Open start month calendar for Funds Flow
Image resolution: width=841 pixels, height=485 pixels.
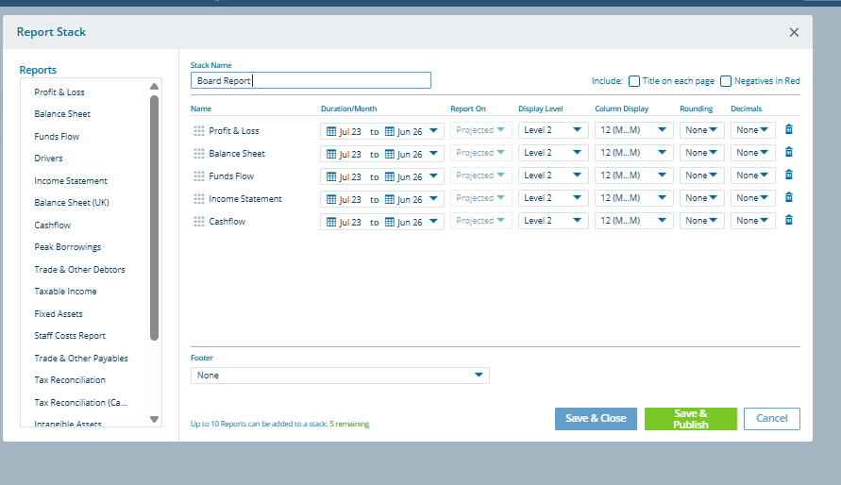331,176
